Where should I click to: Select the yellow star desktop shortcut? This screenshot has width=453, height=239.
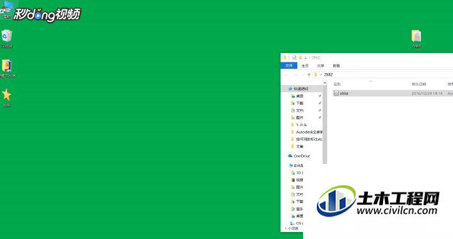coord(6,98)
